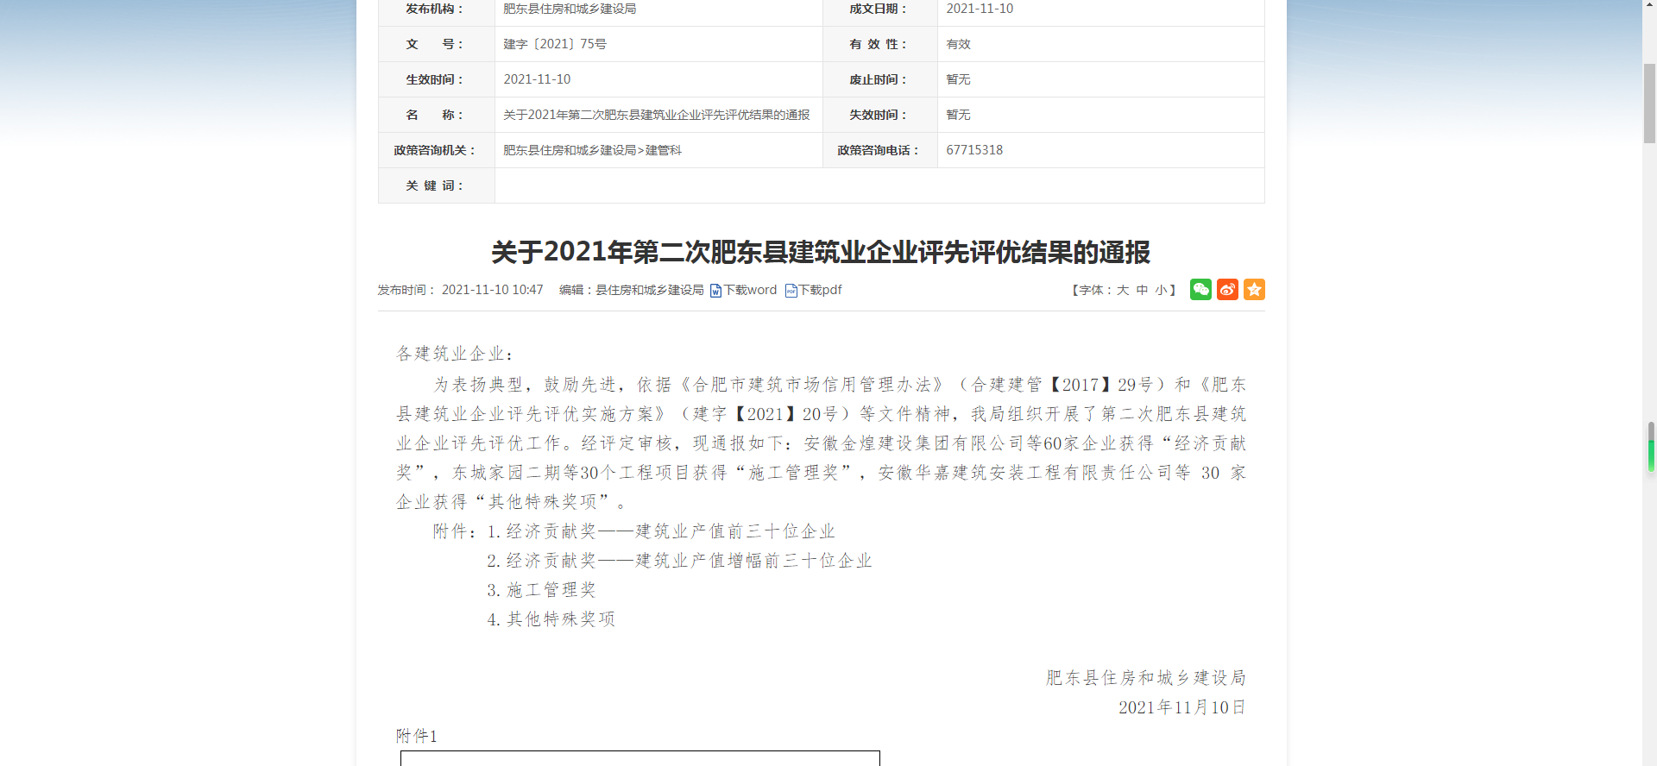
Task: Click the 有效 validity status cell
Action: click(x=1100, y=44)
